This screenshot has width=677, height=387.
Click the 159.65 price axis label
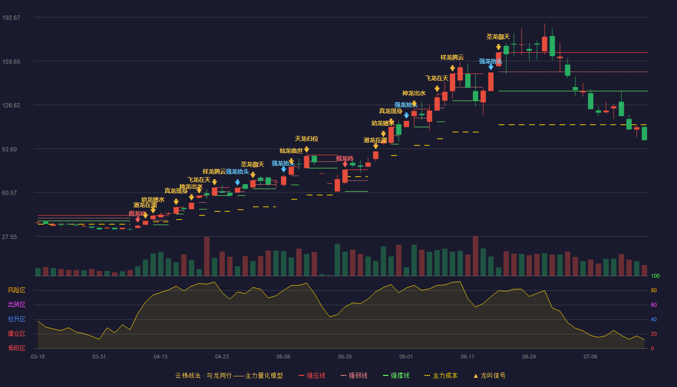click(x=11, y=62)
